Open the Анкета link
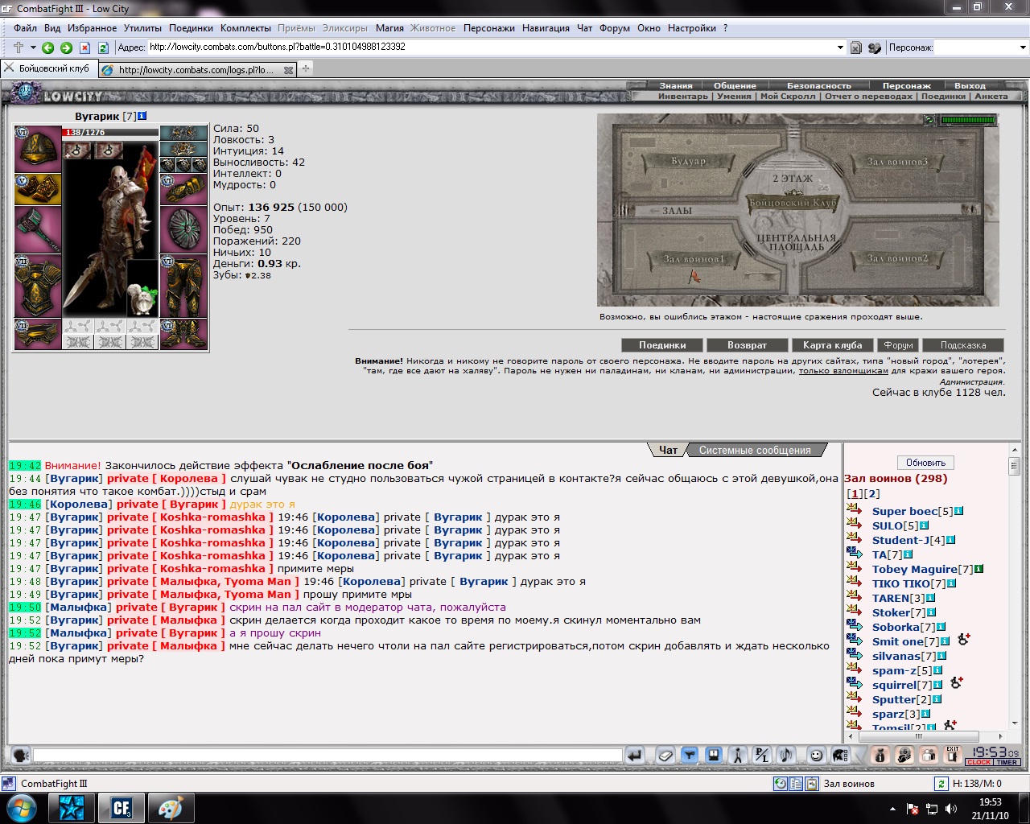1030x824 pixels. coord(991,96)
